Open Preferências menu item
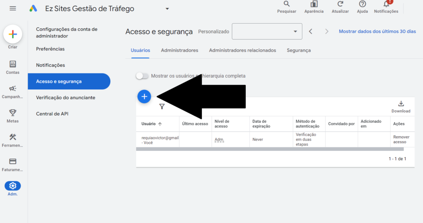This screenshot has width=423, height=223. (50, 49)
